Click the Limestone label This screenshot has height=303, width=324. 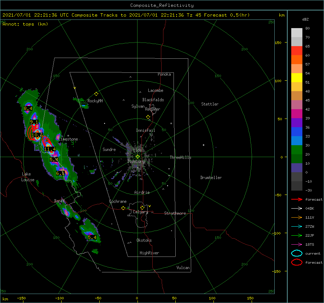[x=68, y=139]
